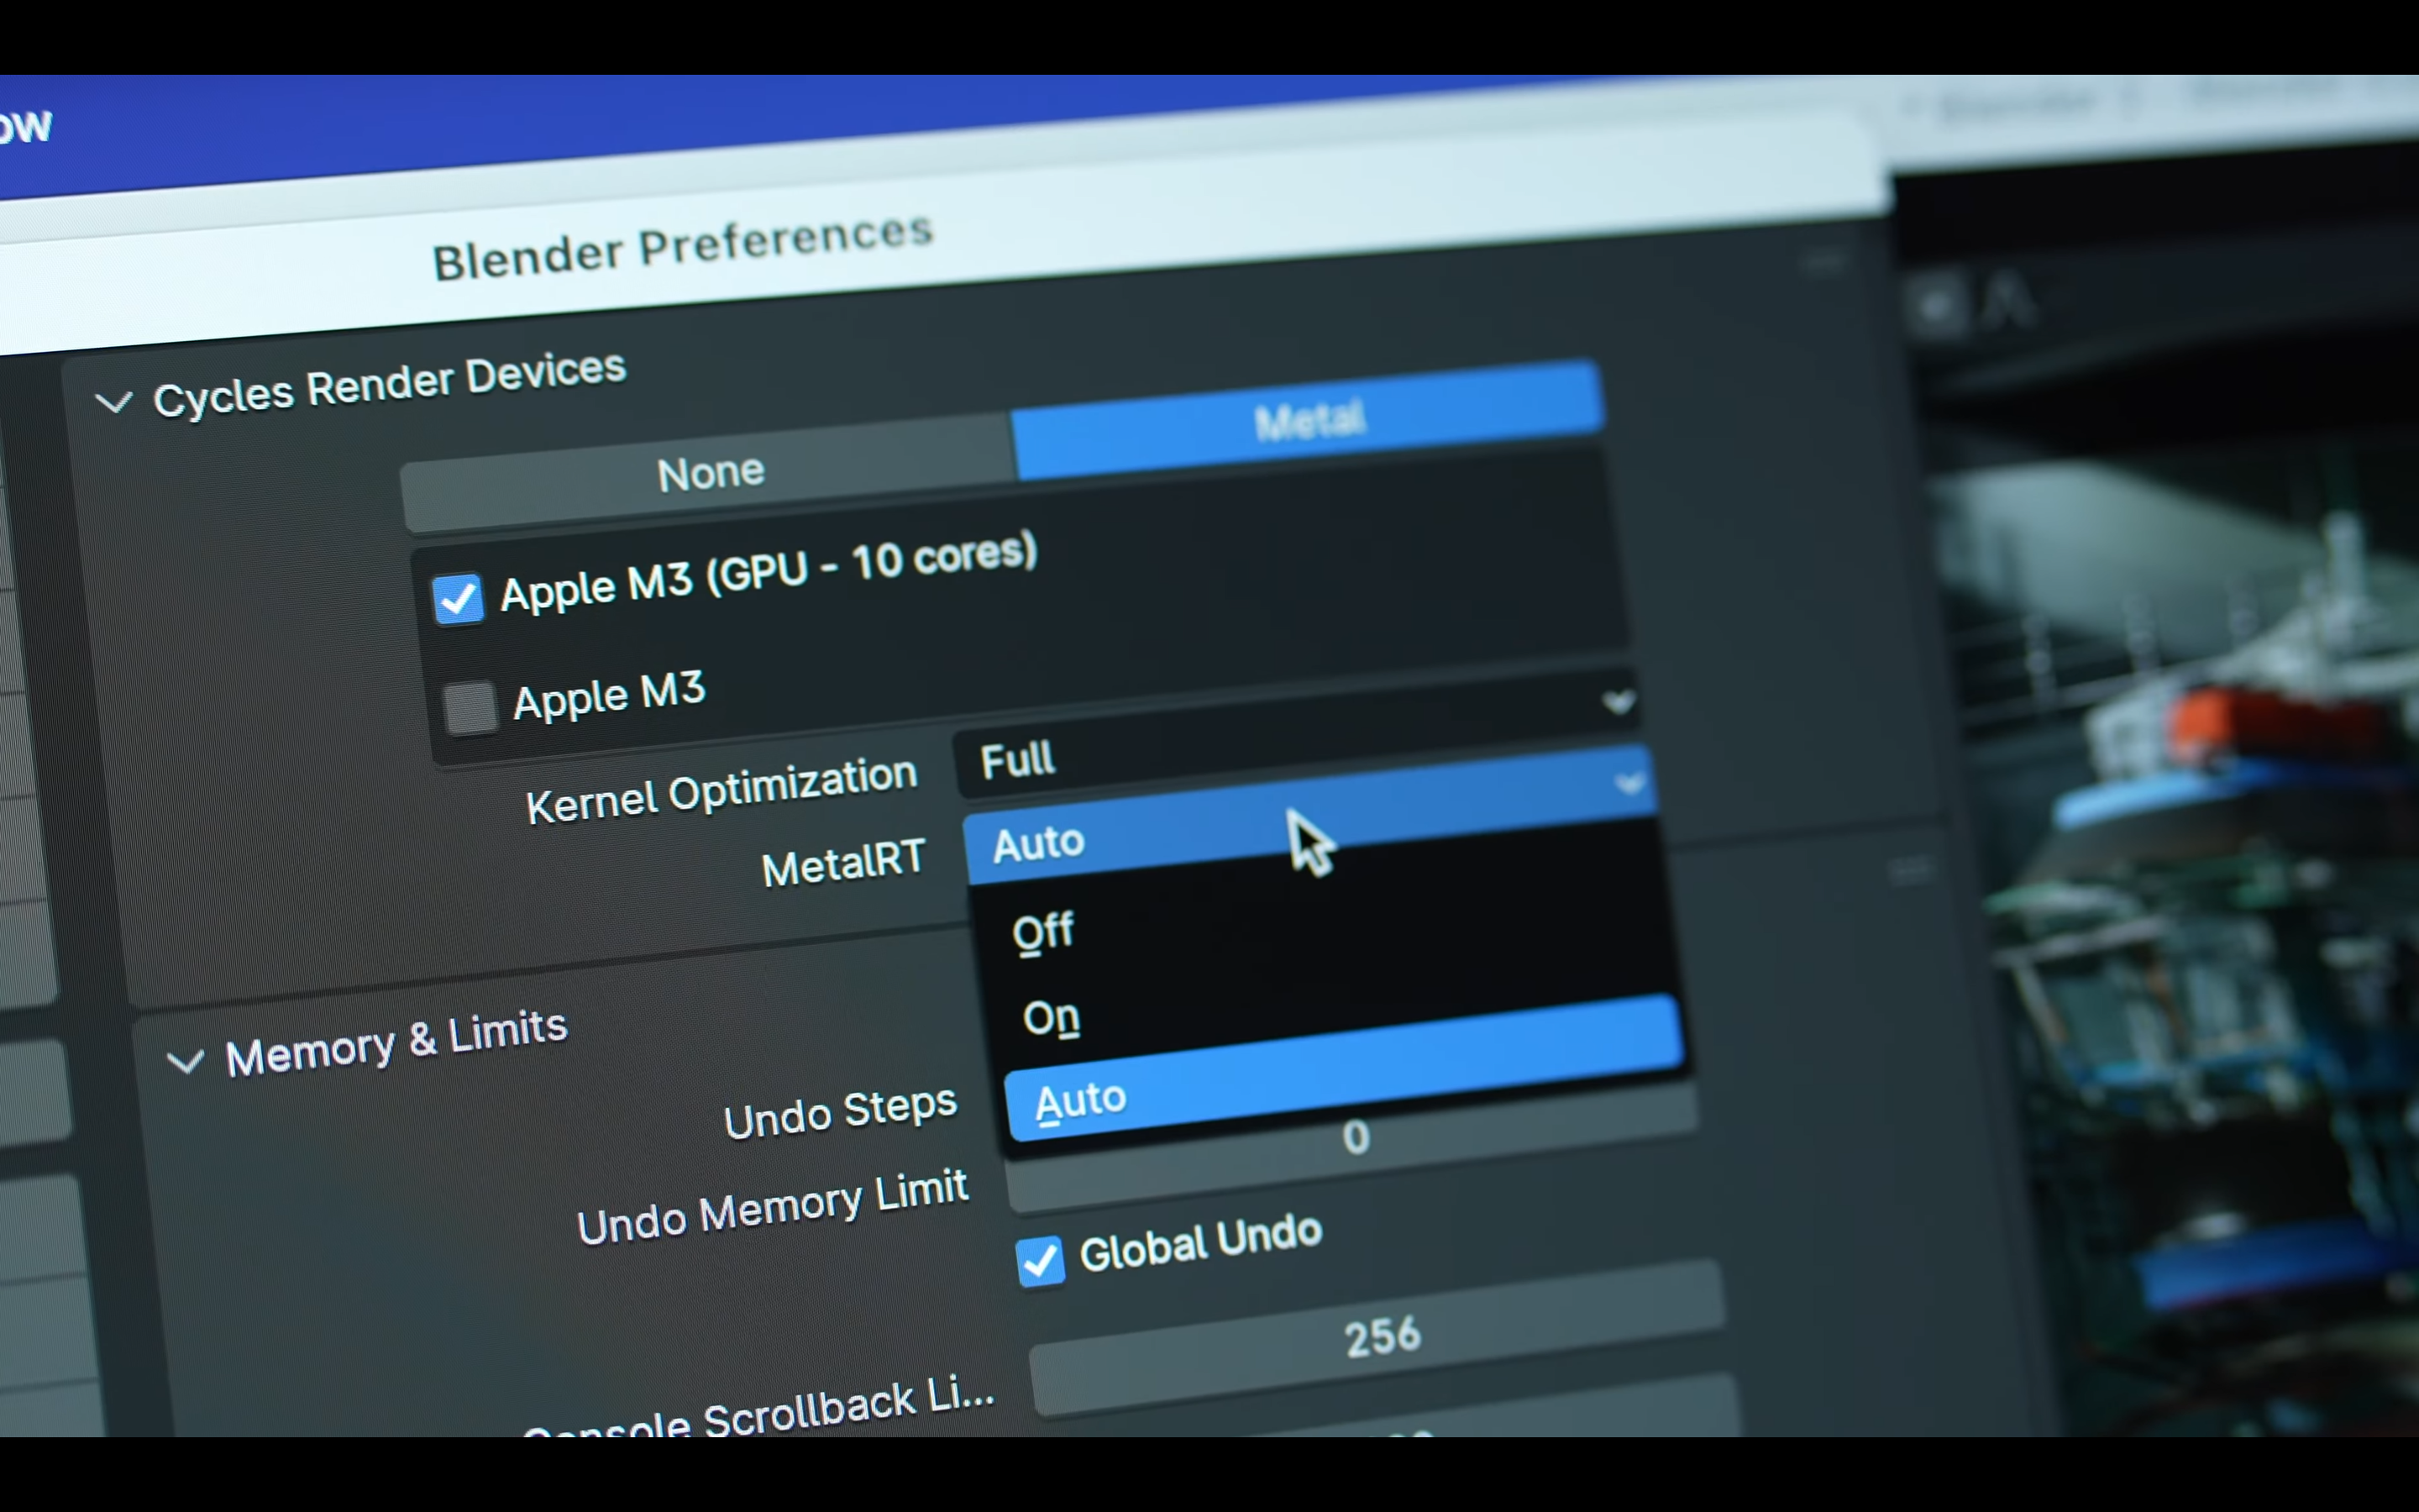Click the Kernel Optimization dropdown arrow icon
Viewport: 2419px width, 1512px height.
tap(1619, 702)
